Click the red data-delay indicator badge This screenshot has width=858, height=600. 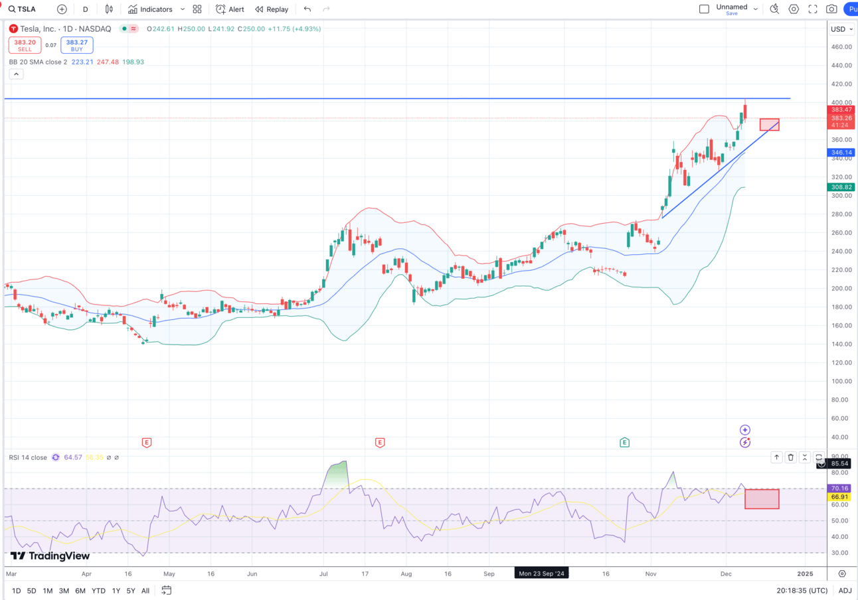pos(133,29)
